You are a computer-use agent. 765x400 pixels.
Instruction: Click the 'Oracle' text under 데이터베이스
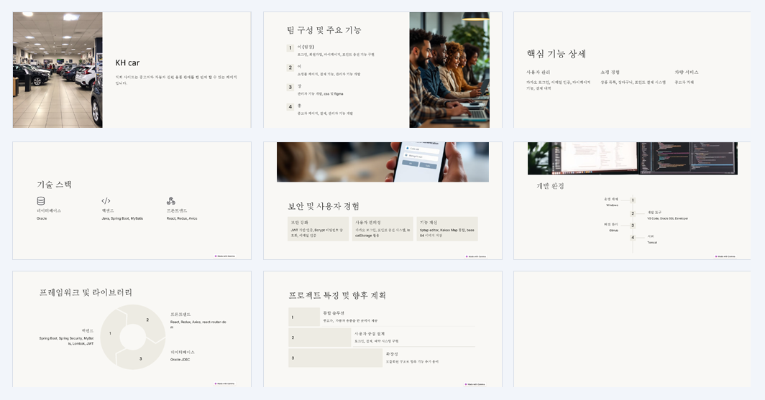42,218
